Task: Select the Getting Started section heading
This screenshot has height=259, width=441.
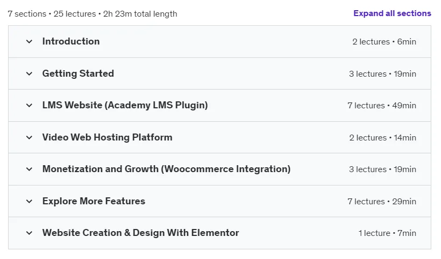Action: [x=78, y=73]
